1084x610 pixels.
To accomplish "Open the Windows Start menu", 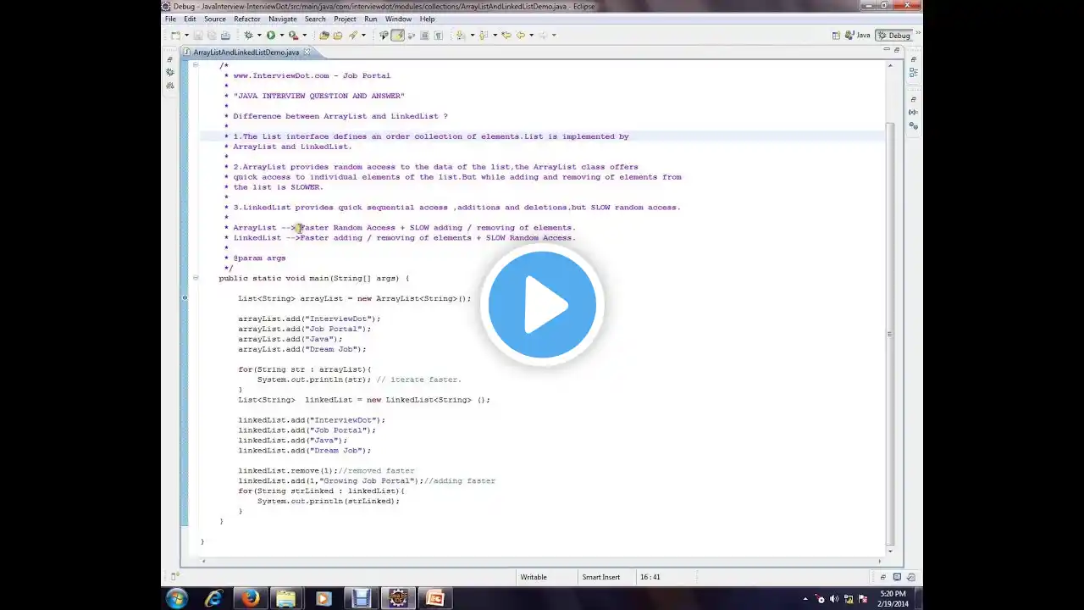I will [177, 599].
